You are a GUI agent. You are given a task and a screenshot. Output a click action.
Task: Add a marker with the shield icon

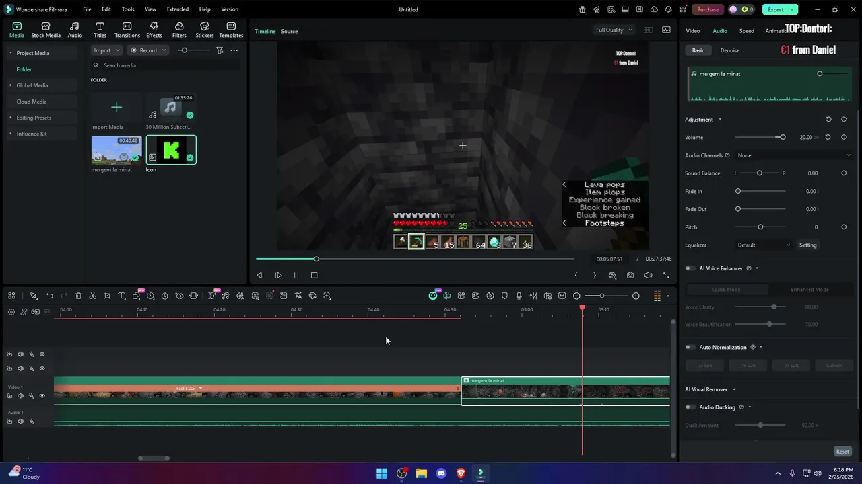point(504,296)
